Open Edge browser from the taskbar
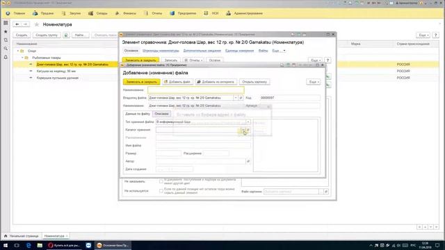 (x=29, y=245)
